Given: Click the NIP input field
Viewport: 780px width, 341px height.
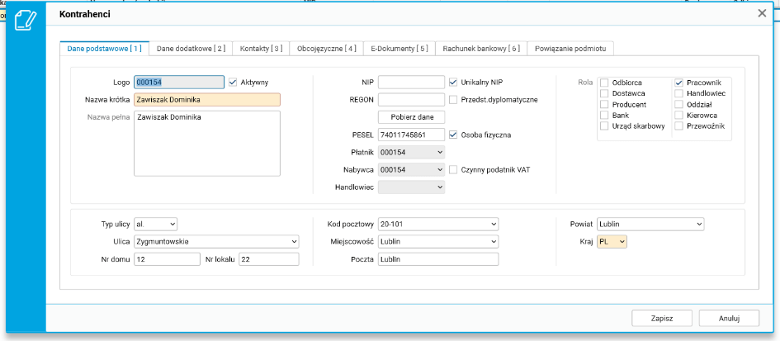Looking at the screenshot, I should point(411,82).
